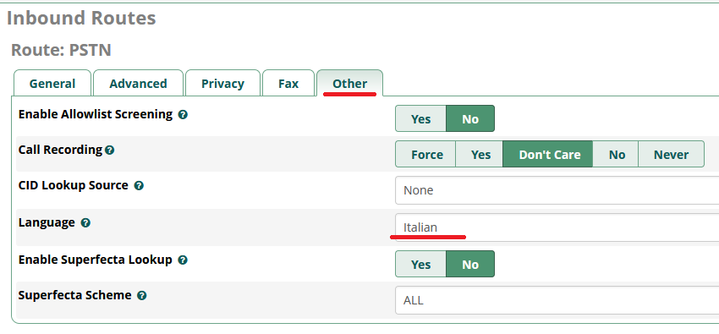This screenshot has width=719, height=334.
Task: Click CID Lookup Source help icon
Action: point(139,186)
